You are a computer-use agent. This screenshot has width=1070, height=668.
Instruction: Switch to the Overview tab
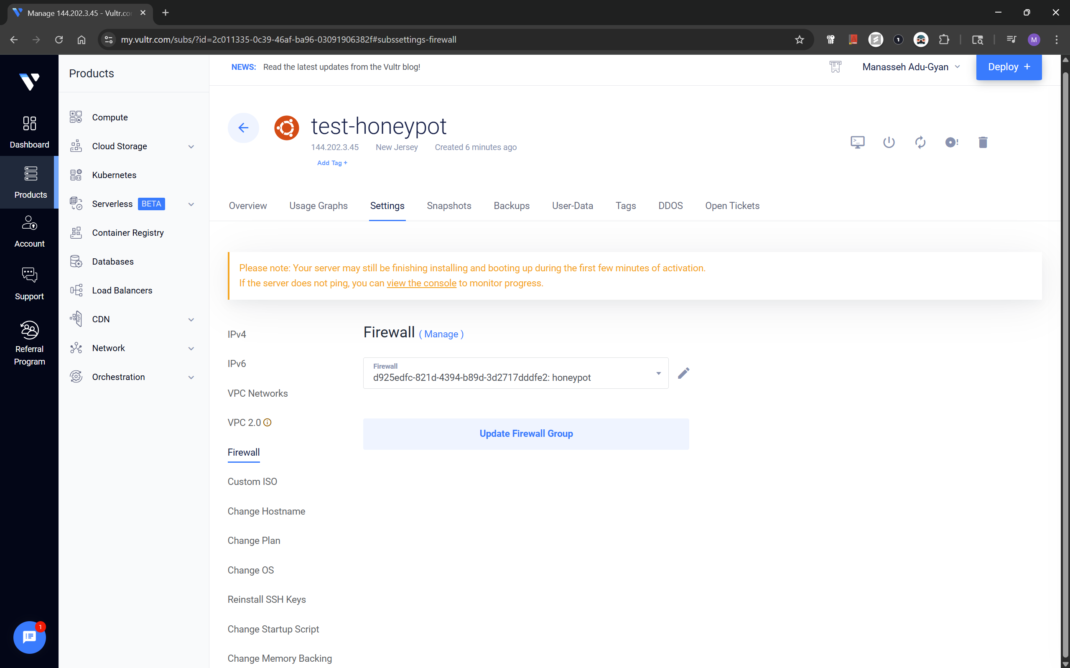click(x=248, y=206)
